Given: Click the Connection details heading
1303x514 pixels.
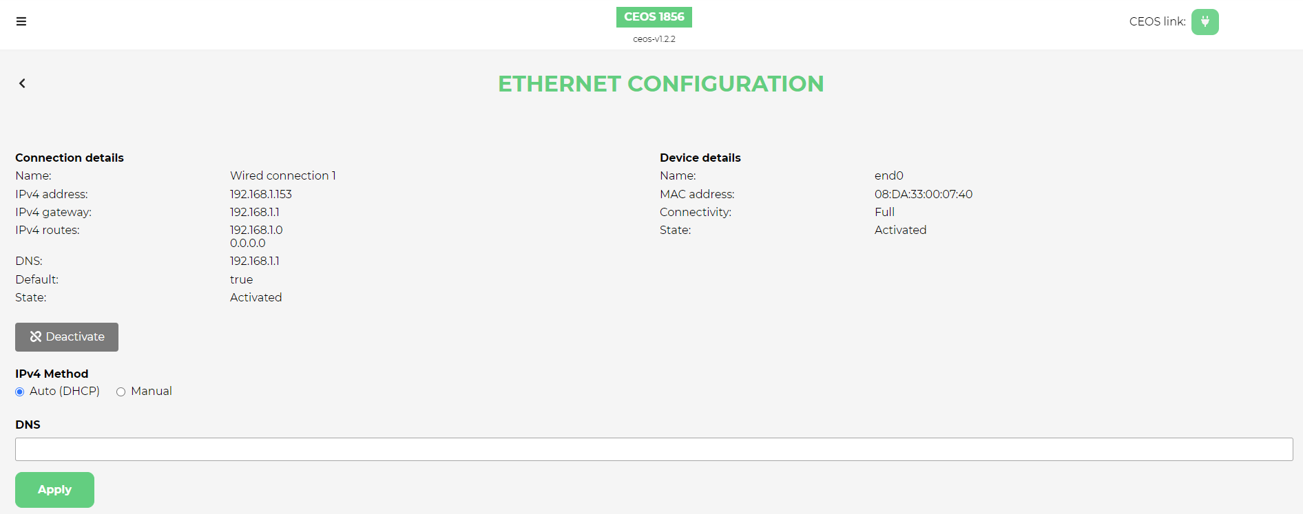Looking at the screenshot, I should point(70,158).
